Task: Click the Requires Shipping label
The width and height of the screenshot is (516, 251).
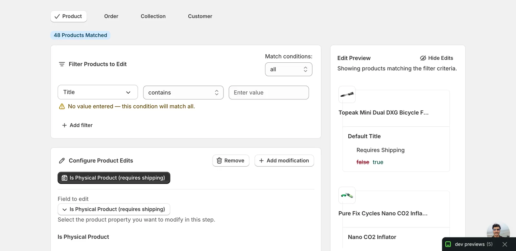Action: click(x=381, y=150)
